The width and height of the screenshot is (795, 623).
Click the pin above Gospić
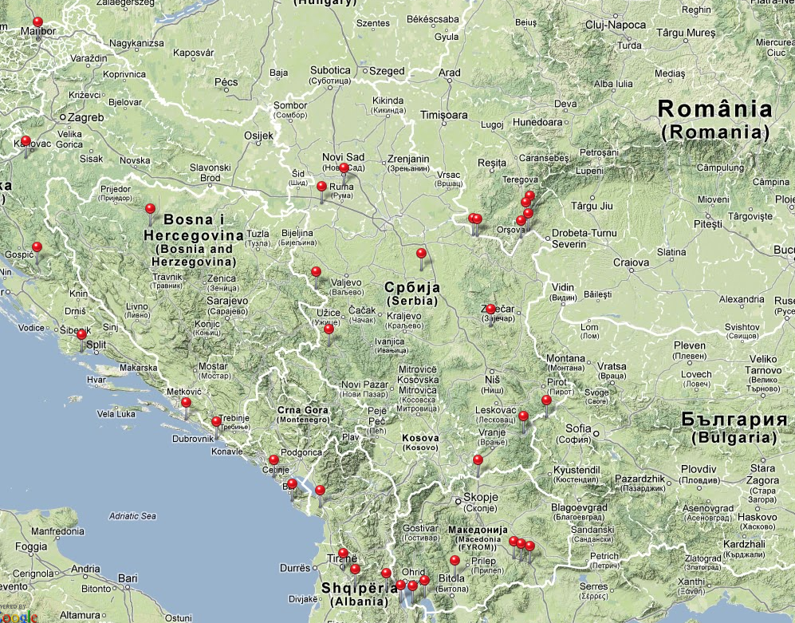click(x=37, y=247)
